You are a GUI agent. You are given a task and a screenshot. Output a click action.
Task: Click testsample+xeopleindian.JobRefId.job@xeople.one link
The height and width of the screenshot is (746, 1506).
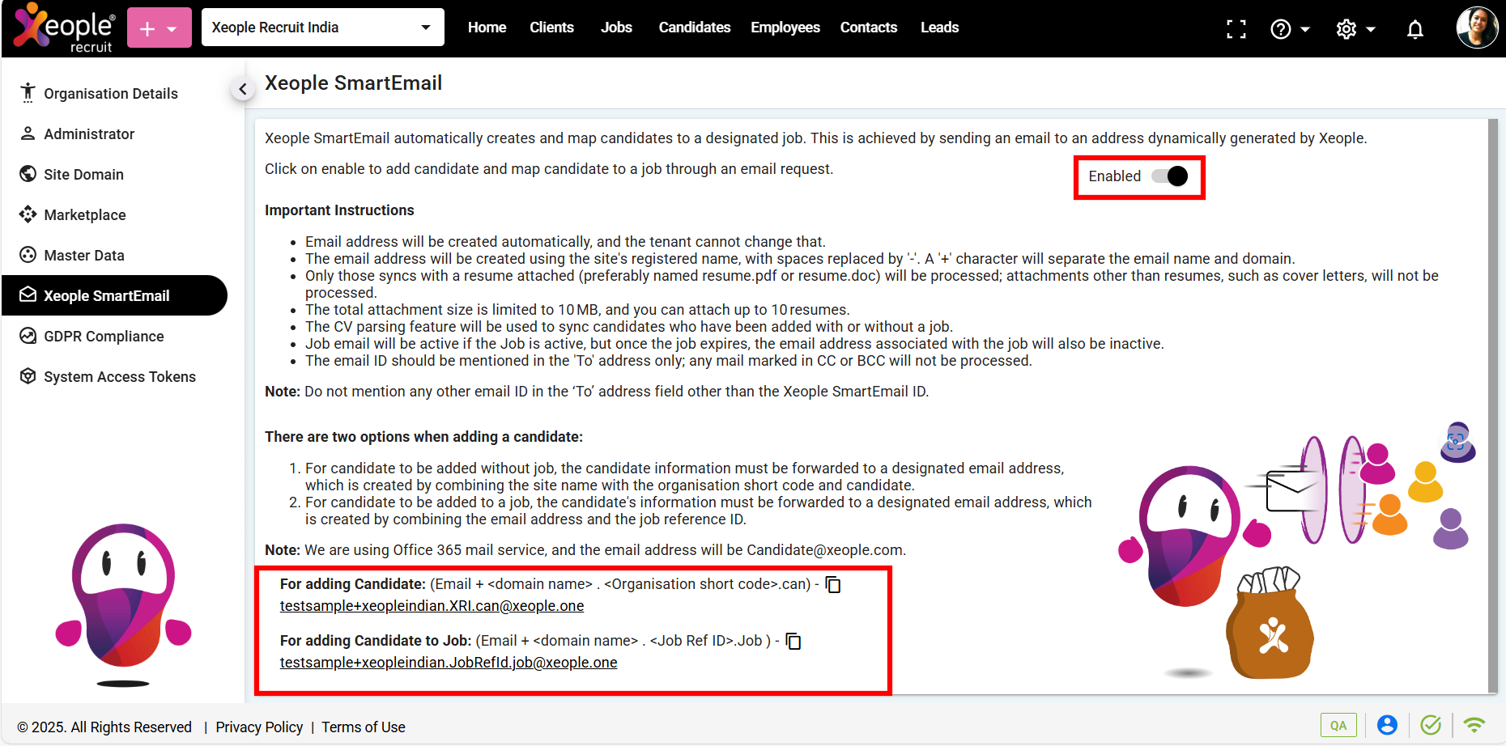click(449, 663)
